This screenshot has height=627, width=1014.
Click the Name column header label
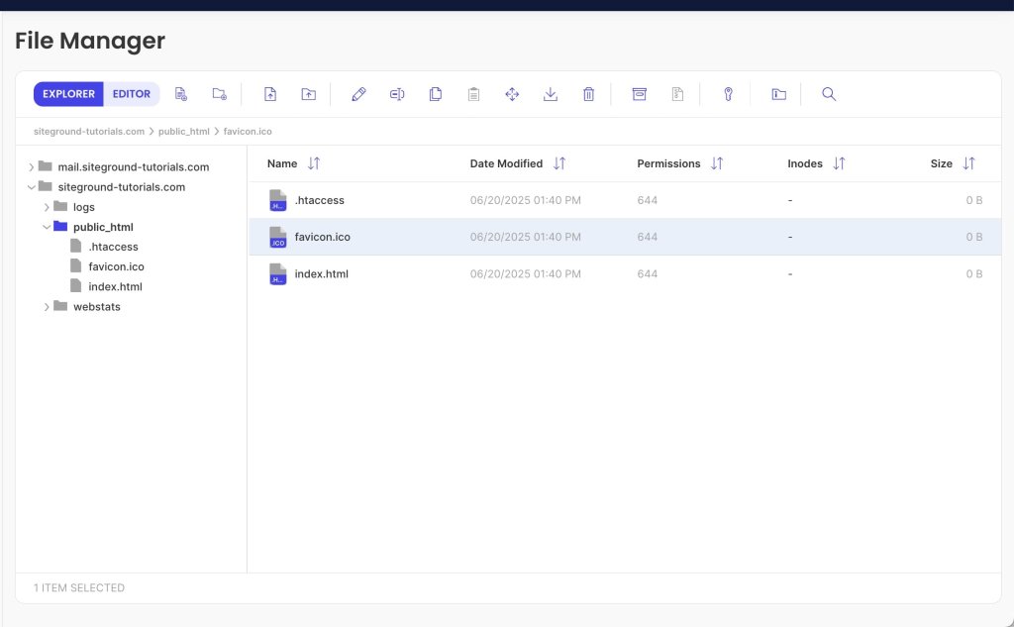(282, 163)
